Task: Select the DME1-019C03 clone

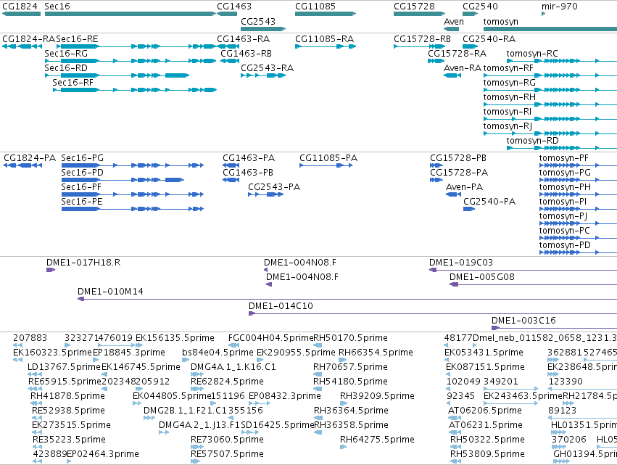Action: click(523, 270)
